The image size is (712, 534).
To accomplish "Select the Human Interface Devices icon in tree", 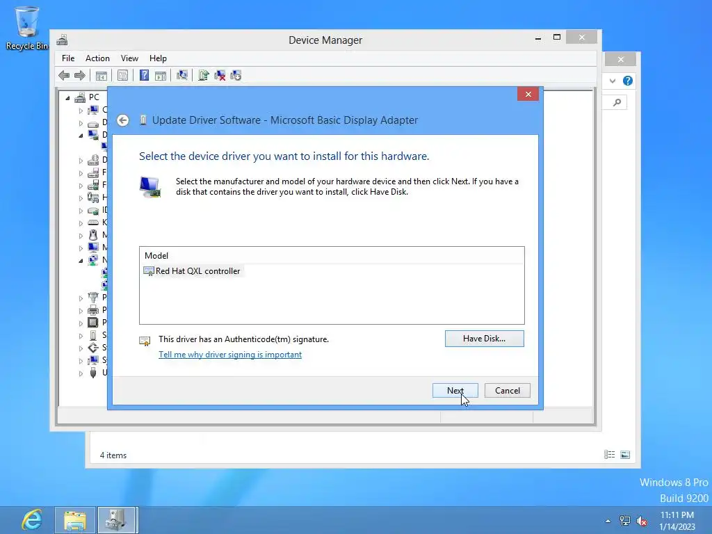I will tap(93, 197).
